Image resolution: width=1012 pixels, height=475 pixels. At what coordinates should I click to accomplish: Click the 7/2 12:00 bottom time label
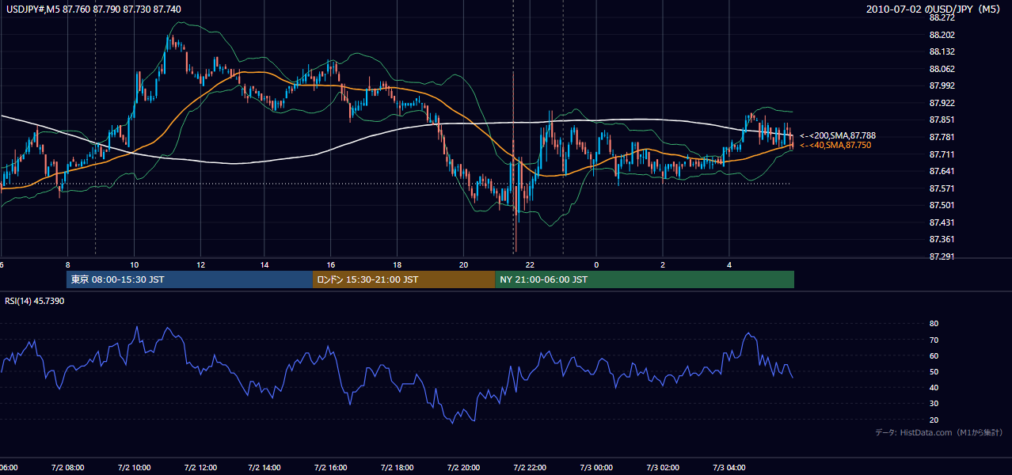click(x=200, y=467)
